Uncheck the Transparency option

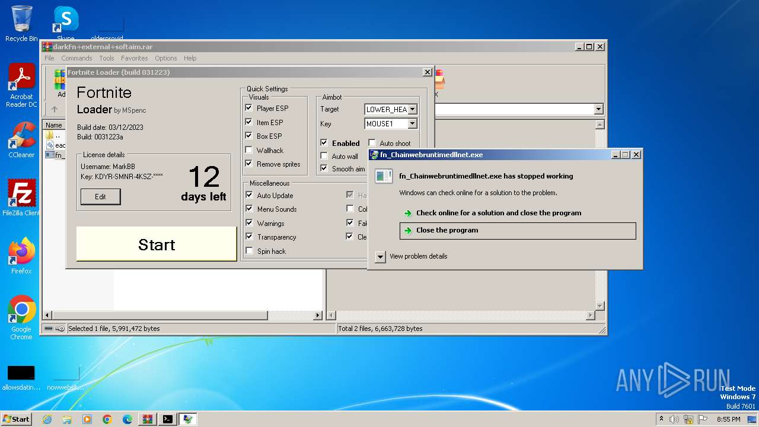click(x=249, y=237)
